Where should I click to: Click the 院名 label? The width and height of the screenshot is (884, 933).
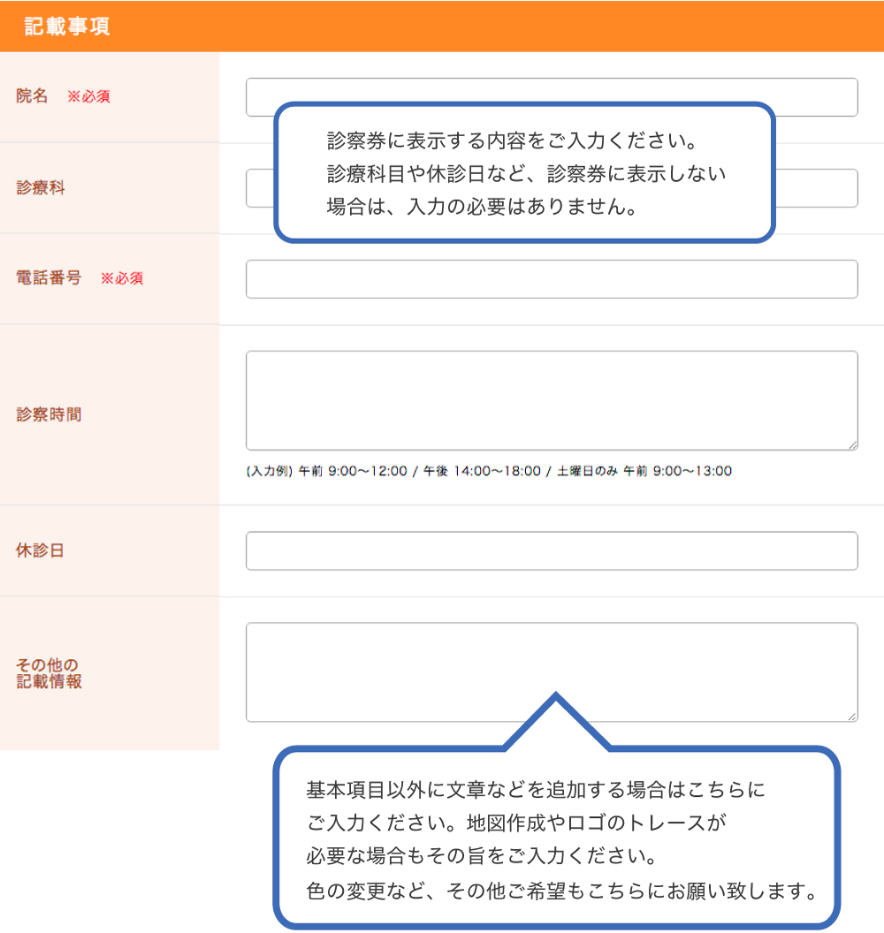point(32,95)
